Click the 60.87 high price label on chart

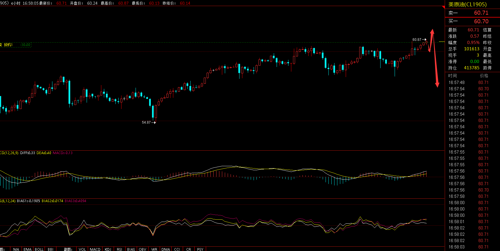[x=417, y=40]
